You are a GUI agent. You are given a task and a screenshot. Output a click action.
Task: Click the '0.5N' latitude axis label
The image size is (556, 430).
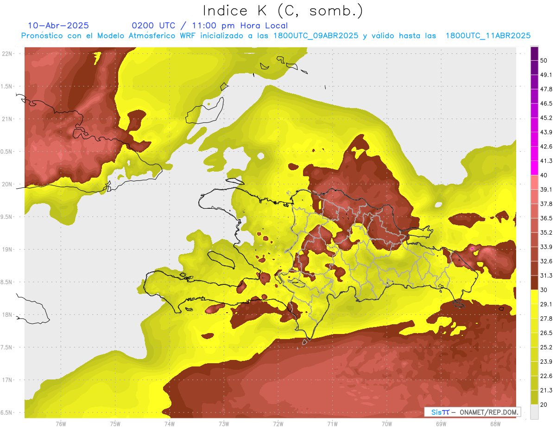(6, 152)
